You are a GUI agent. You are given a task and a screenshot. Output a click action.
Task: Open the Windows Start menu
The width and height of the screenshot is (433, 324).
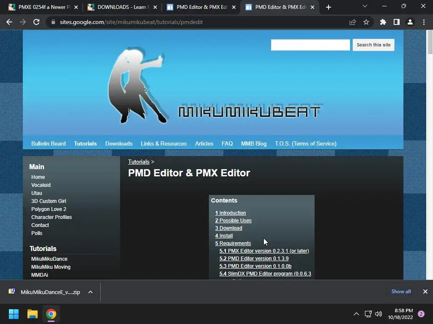pyautogui.click(x=14, y=314)
